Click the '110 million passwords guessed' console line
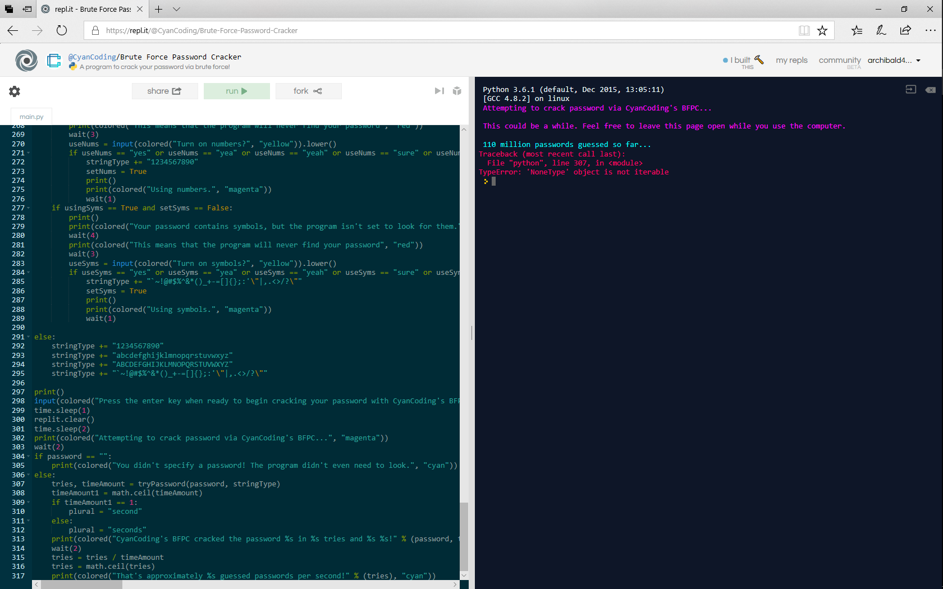Viewport: 943px width, 589px height. [x=567, y=145]
